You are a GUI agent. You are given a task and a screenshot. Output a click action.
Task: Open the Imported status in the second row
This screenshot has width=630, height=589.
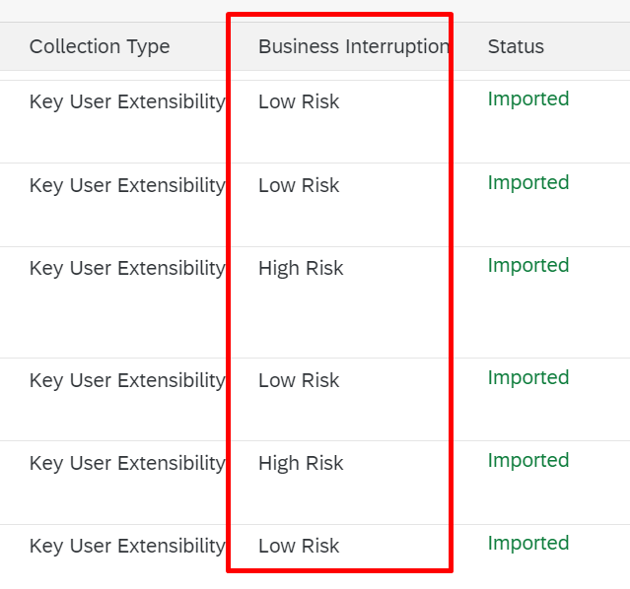pyautogui.click(x=528, y=182)
